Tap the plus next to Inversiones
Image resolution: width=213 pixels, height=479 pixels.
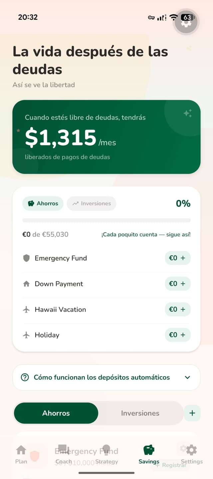coord(192,413)
